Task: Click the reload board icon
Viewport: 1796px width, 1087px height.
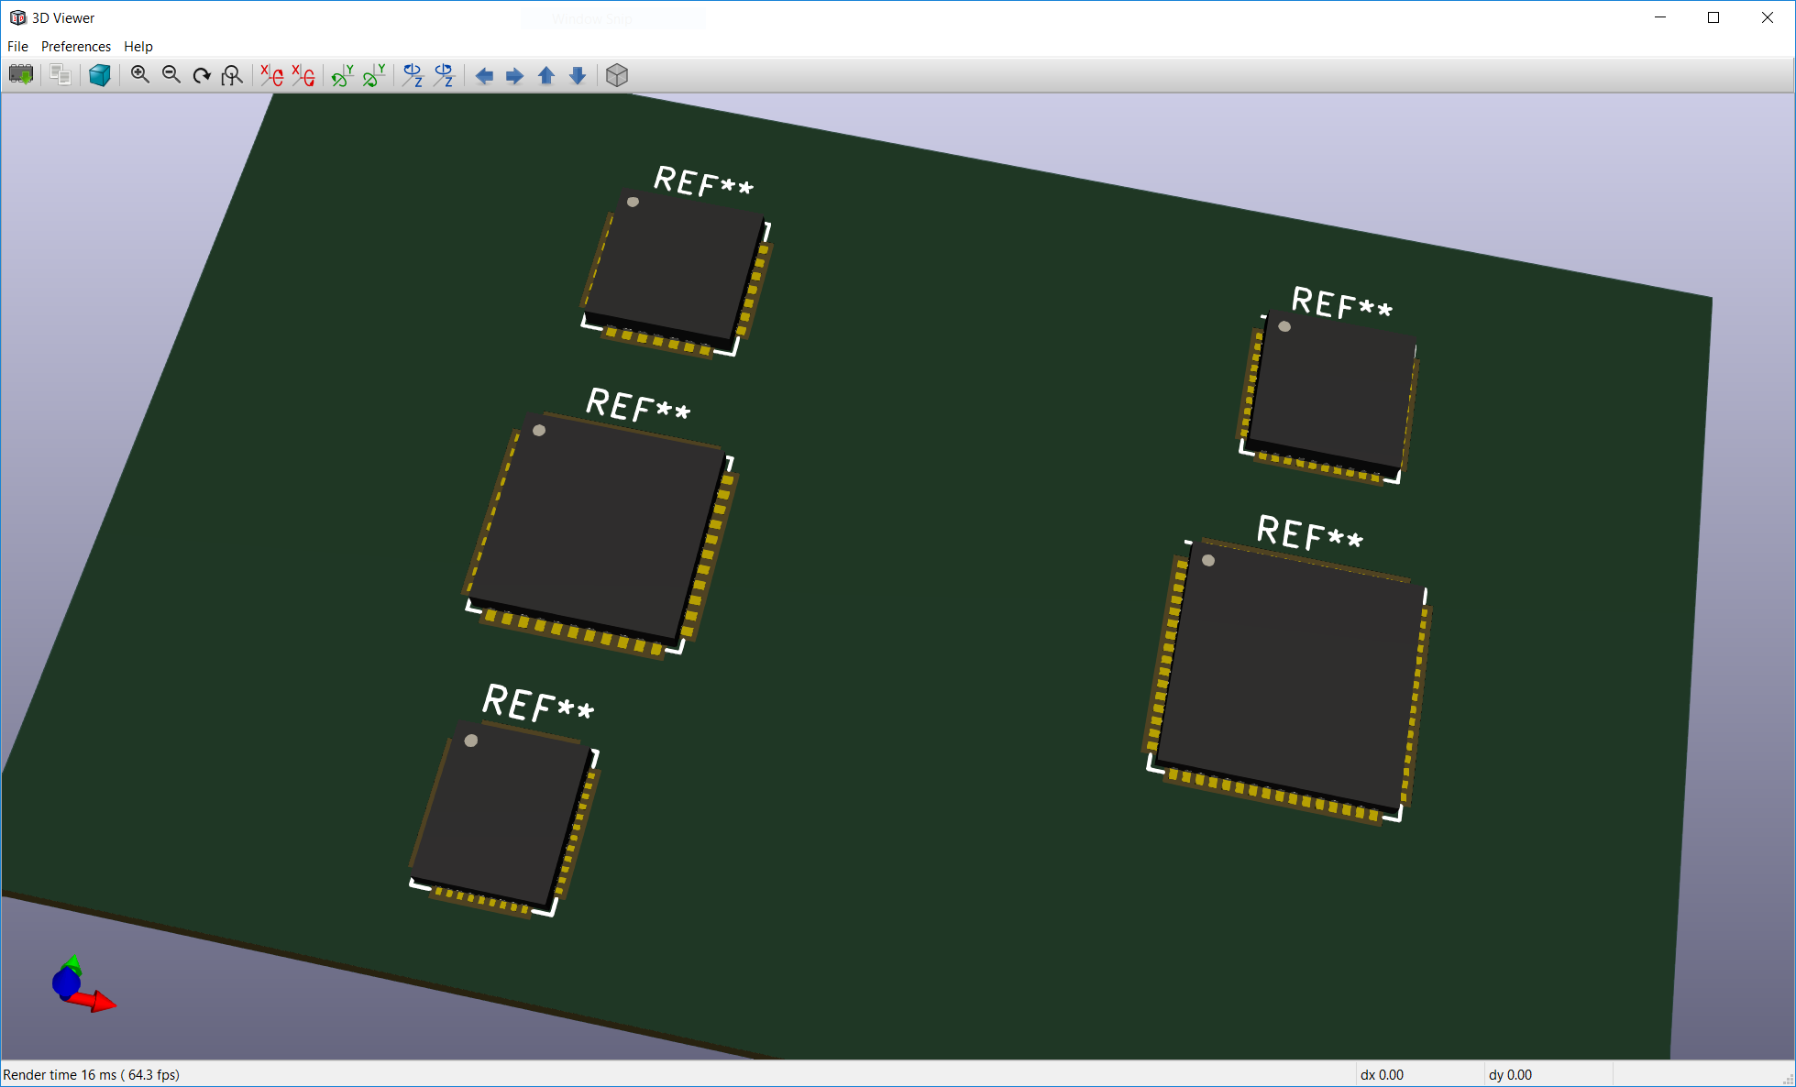Action: coord(21,75)
